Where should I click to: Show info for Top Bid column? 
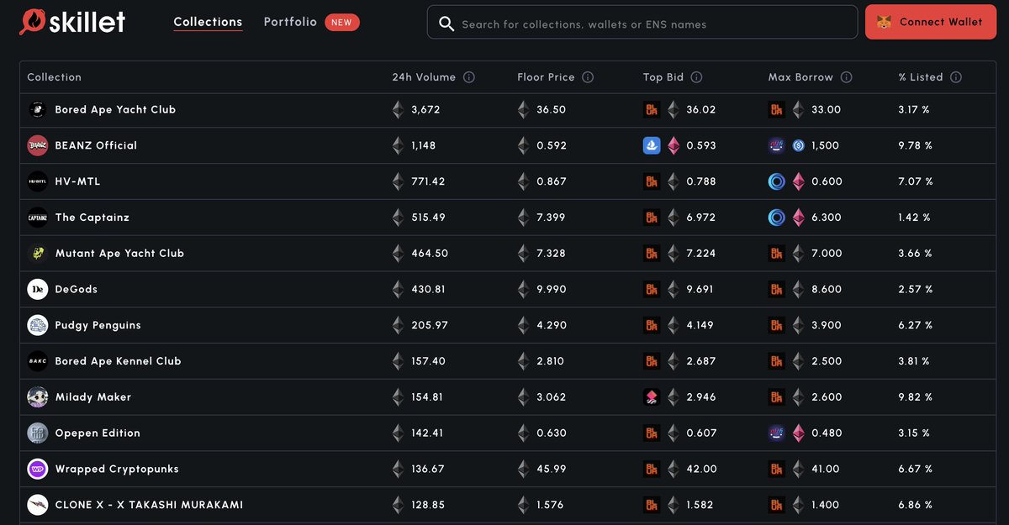[696, 77]
